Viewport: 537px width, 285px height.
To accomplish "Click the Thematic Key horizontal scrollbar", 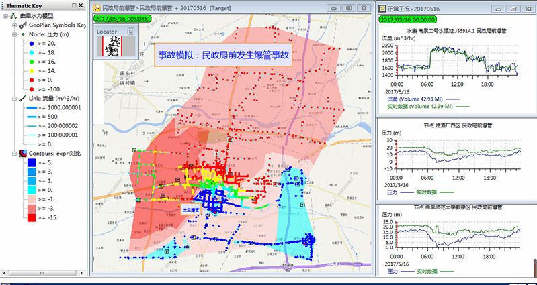I will tap(44, 274).
